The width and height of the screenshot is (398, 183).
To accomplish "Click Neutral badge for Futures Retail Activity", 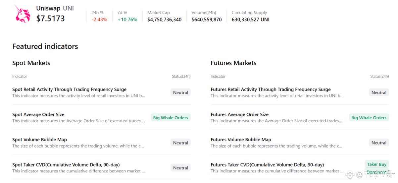I will click(379, 92).
